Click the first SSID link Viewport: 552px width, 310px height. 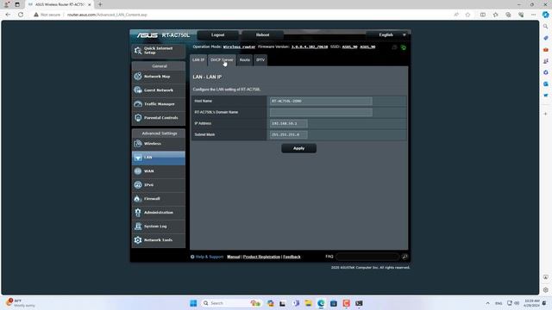(349, 46)
